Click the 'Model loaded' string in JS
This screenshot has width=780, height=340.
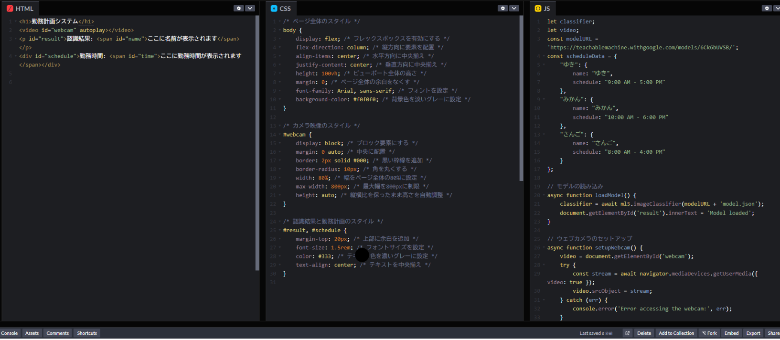pos(729,213)
